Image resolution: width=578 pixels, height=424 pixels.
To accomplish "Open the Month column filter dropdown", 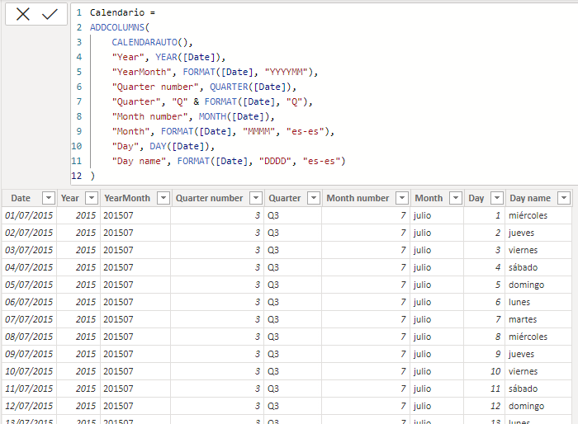I will pyautogui.click(x=455, y=198).
